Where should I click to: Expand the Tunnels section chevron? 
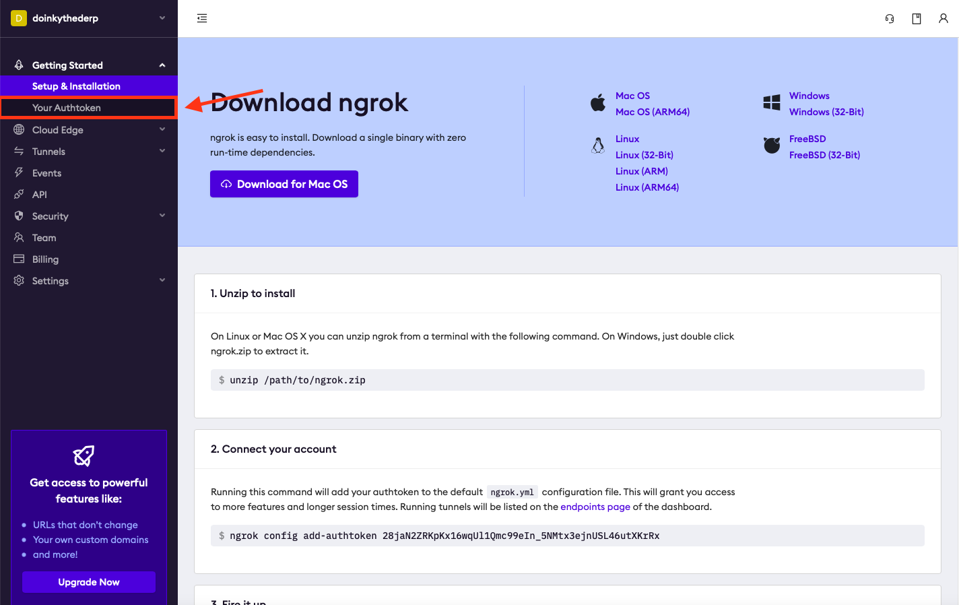pyautogui.click(x=162, y=151)
